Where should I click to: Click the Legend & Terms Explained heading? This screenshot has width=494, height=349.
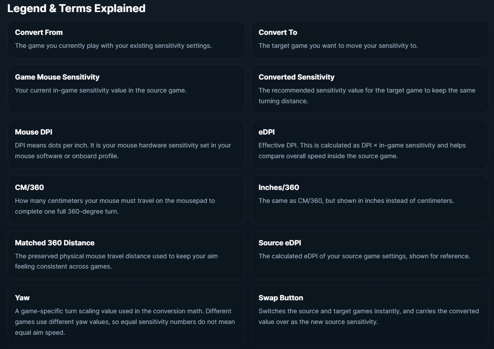click(76, 8)
